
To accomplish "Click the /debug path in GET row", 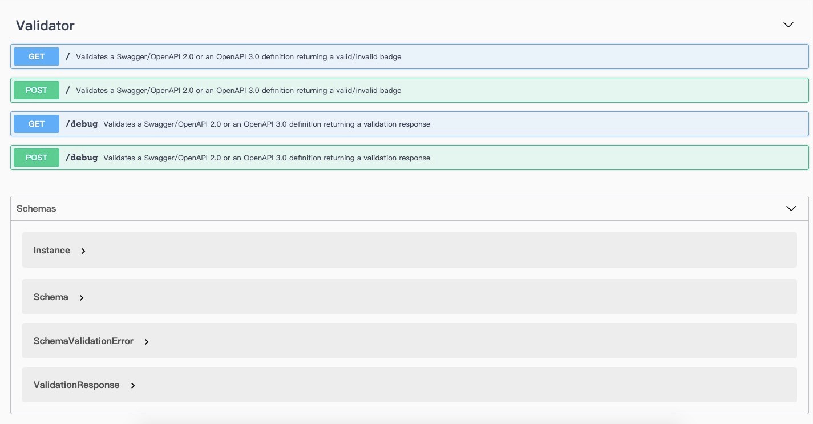I will click(x=82, y=124).
